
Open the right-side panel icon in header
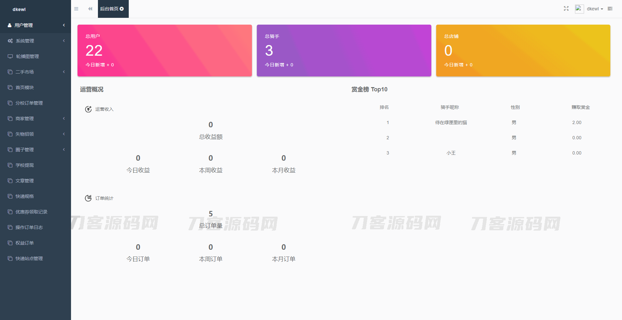pos(610,9)
